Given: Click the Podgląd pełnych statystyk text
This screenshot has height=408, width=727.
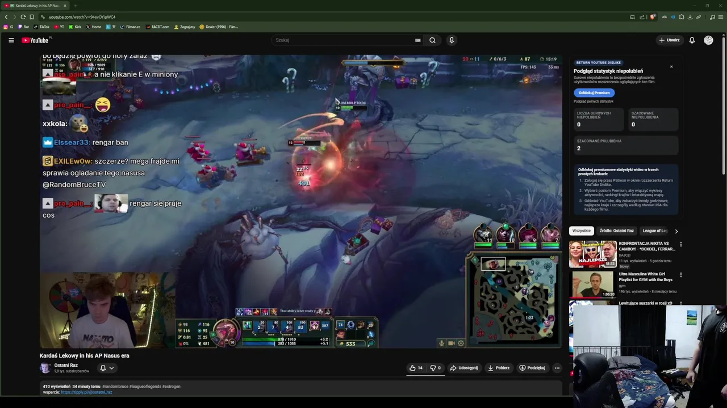Looking at the screenshot, I should (x=594, y=101).
